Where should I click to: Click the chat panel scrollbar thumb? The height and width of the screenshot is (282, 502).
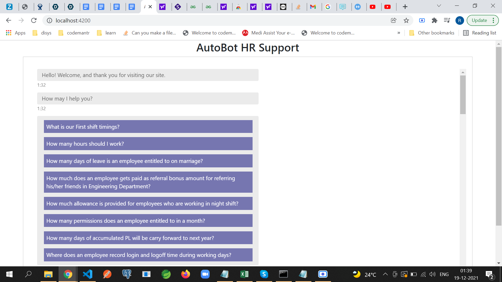(x=463, y=95)
